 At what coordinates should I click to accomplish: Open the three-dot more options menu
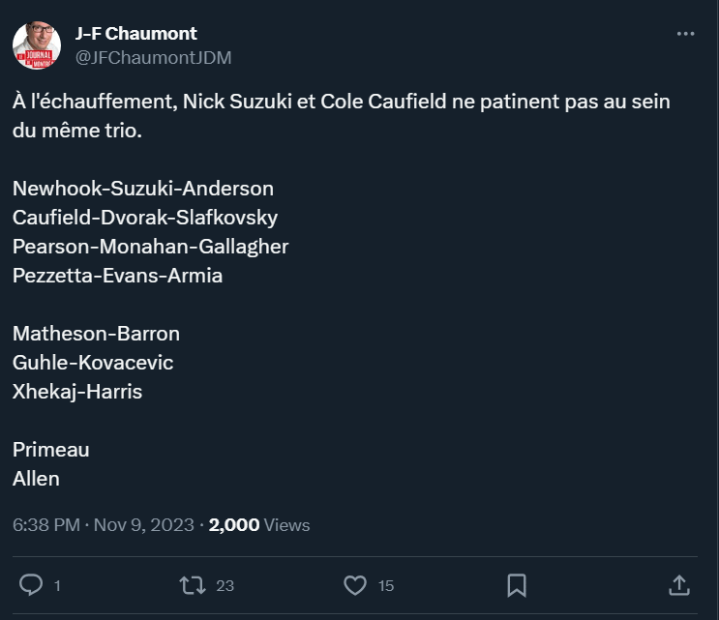click(x=685, y=34)
